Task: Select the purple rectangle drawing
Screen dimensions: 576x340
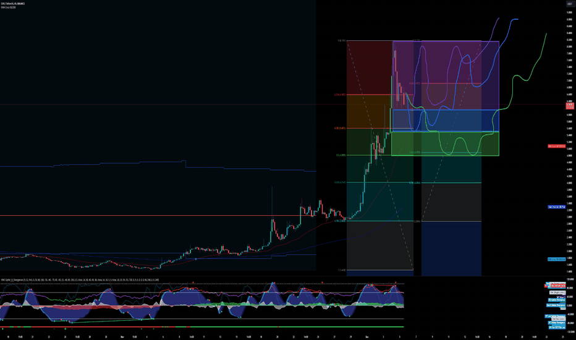Action: pyautogui.click(x=446, y=75)
